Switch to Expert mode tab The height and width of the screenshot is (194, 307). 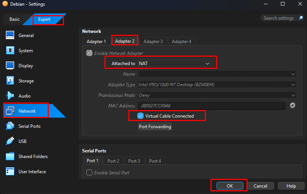pos(44,19)
